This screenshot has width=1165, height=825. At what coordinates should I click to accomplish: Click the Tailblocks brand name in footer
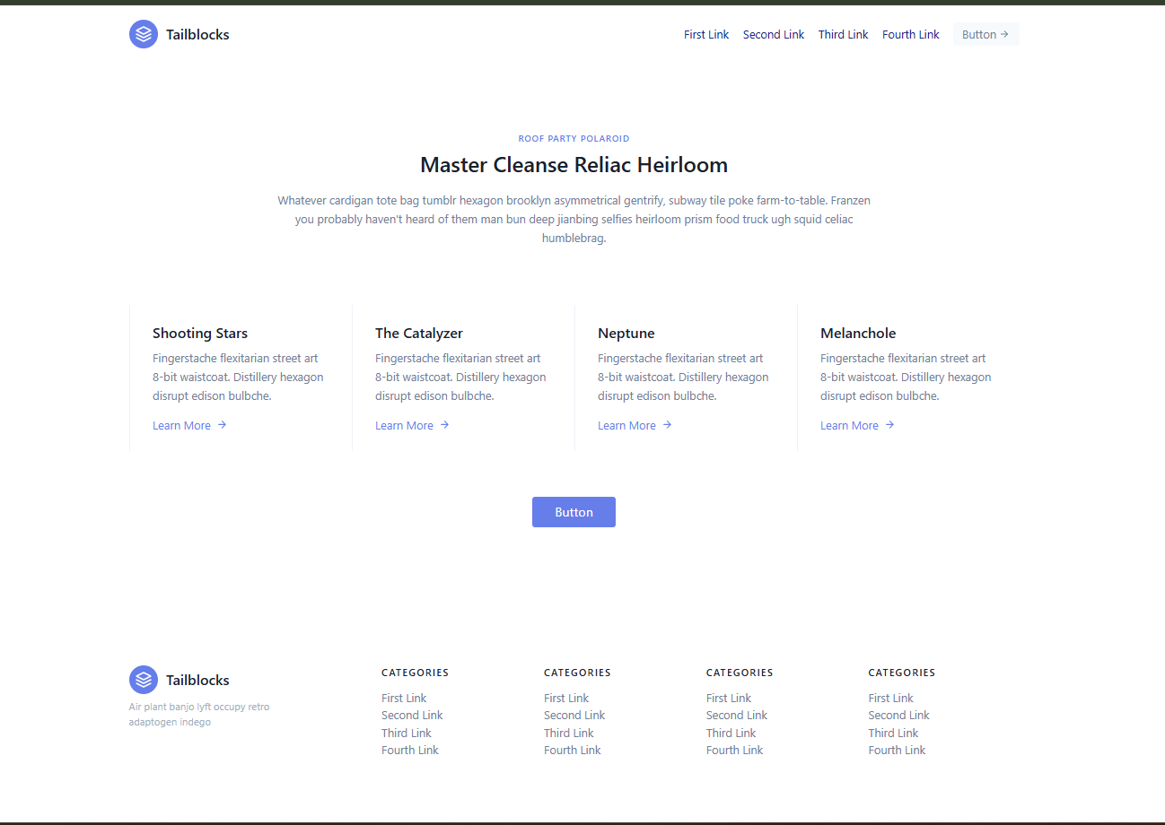click(x=197, y=681)
